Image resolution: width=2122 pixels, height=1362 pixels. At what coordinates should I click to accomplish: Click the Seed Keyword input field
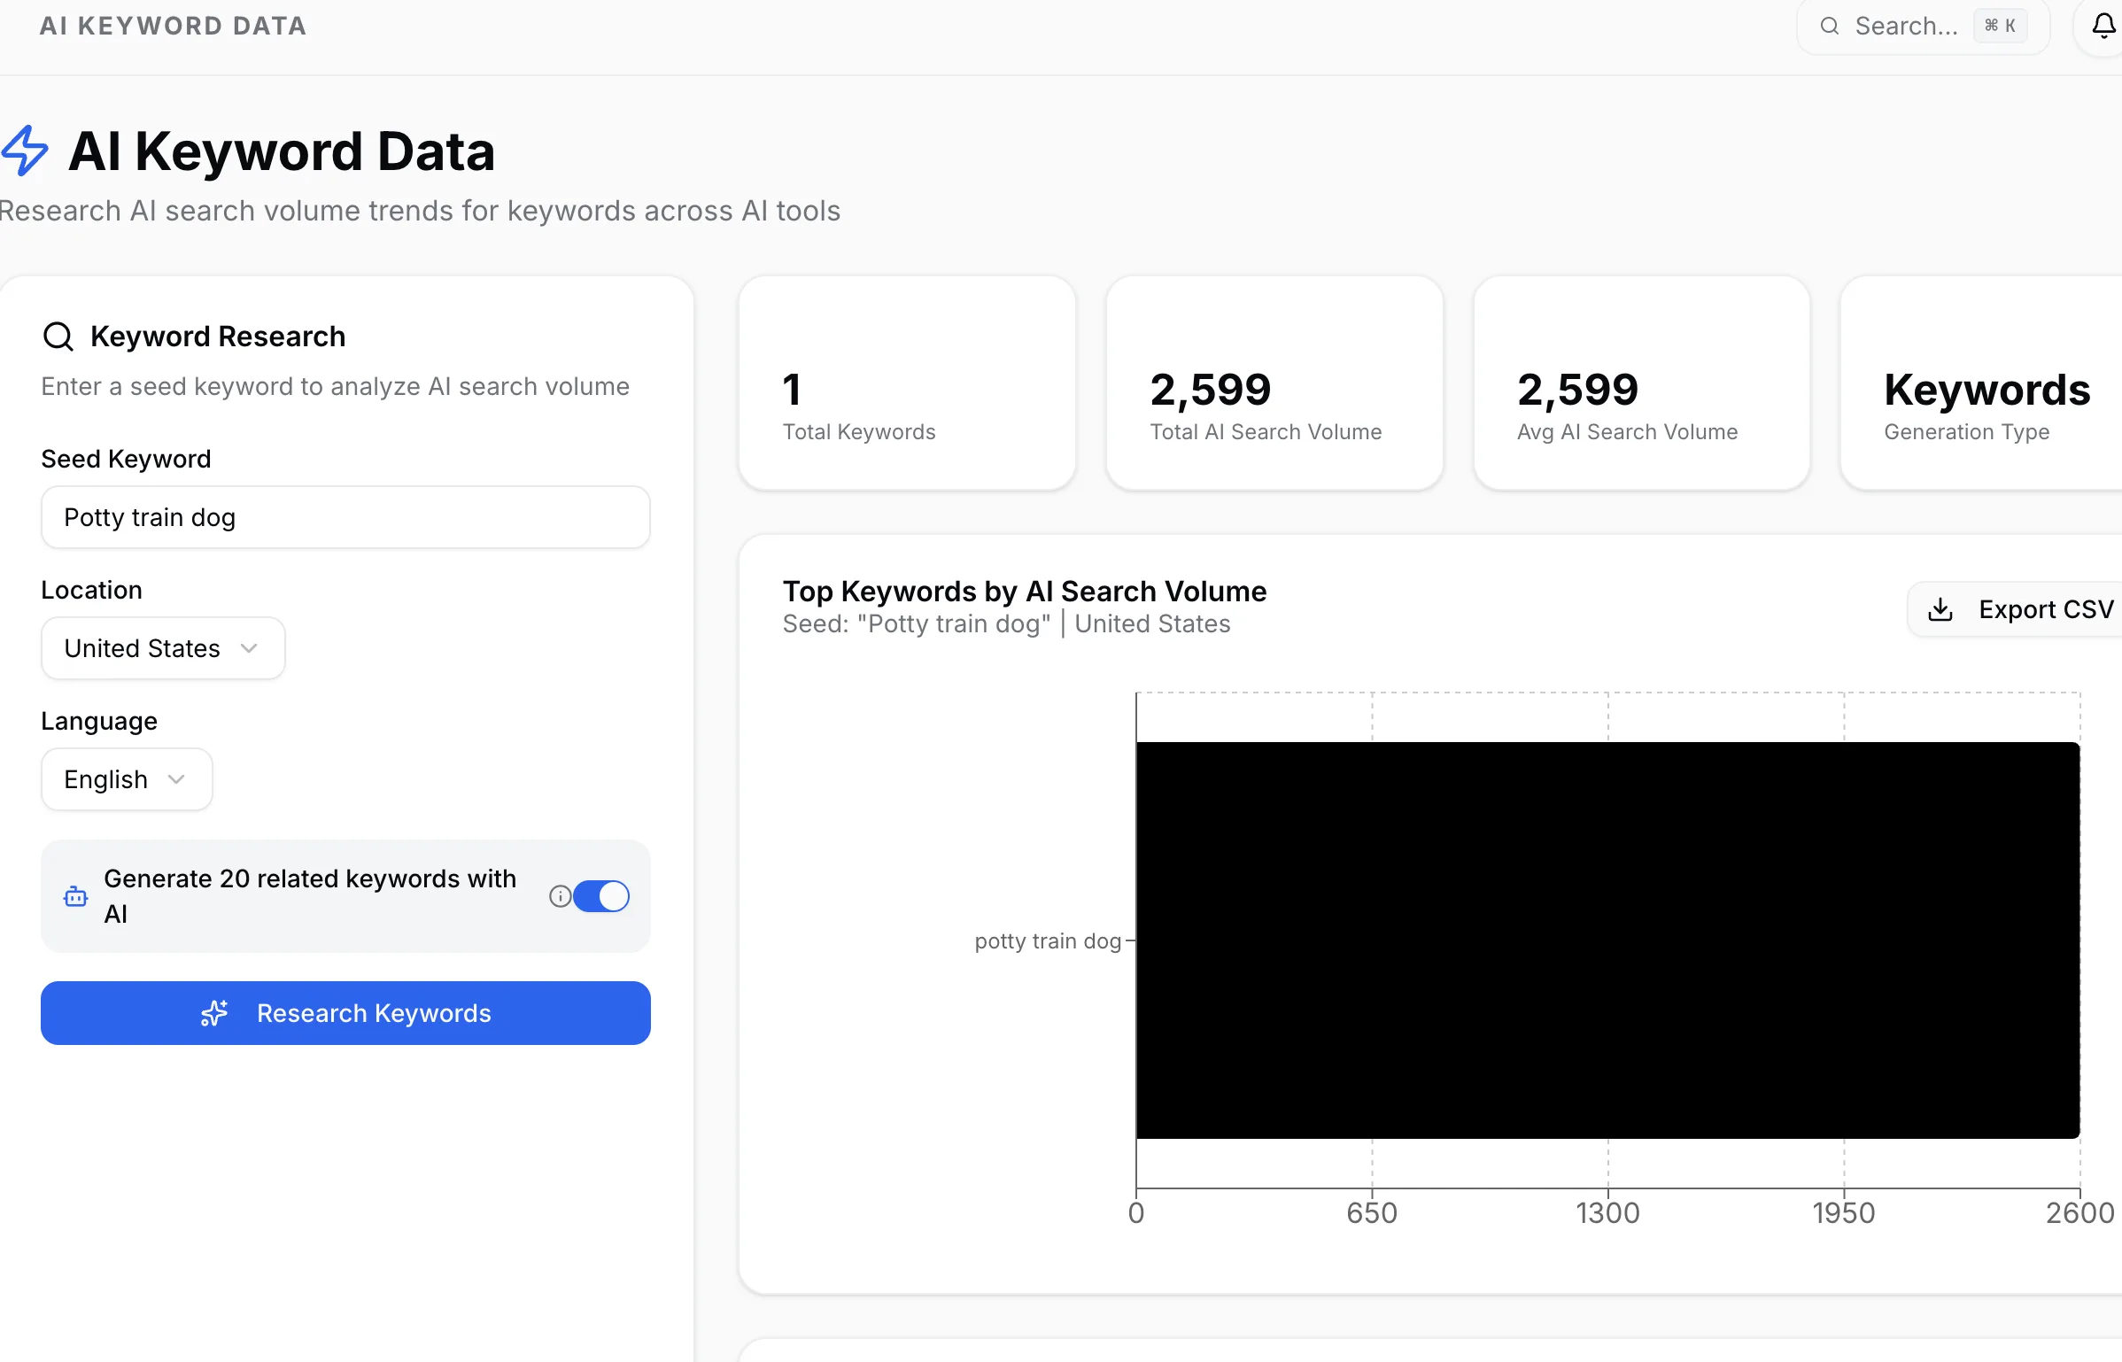[345, 517]
